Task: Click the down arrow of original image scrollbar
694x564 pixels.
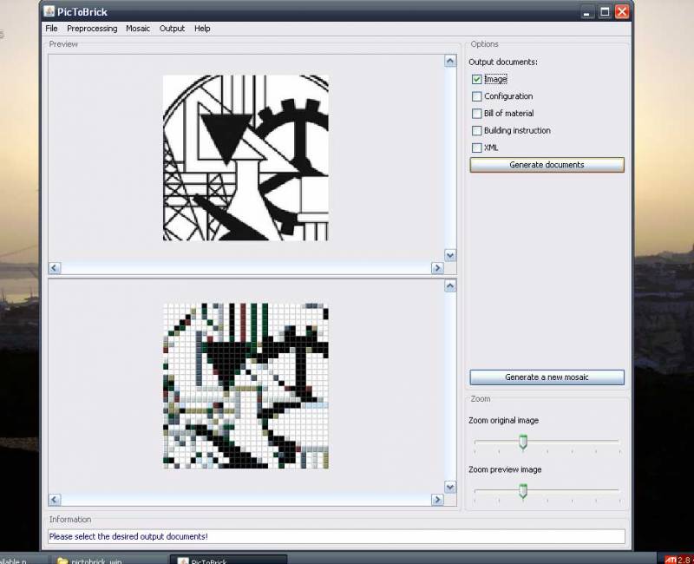Action: coord(450,255)
